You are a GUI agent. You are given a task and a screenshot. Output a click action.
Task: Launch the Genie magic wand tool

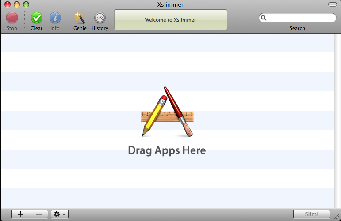(80, 18)
